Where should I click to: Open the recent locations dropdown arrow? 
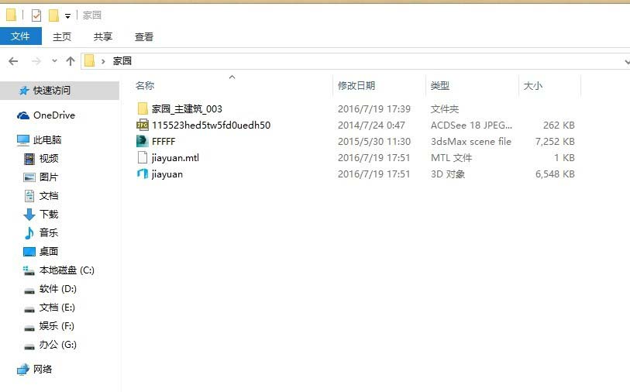coord(55,61)
